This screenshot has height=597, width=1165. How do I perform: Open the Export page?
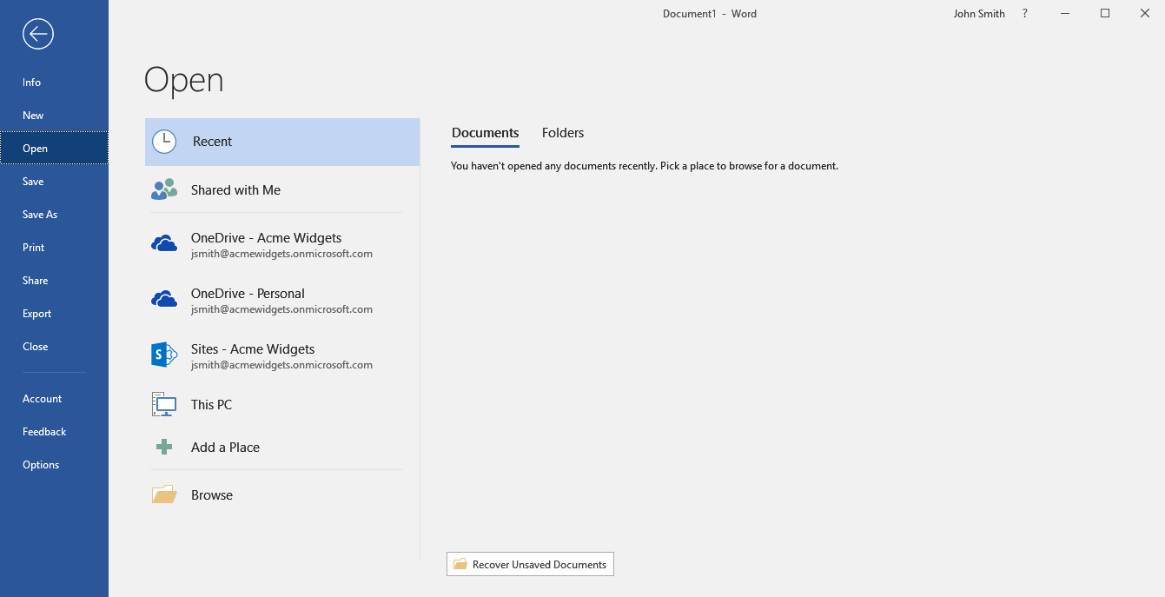pos(54,314)
